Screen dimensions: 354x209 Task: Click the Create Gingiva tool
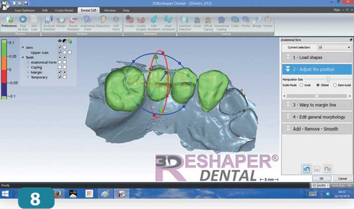[141, 23]
